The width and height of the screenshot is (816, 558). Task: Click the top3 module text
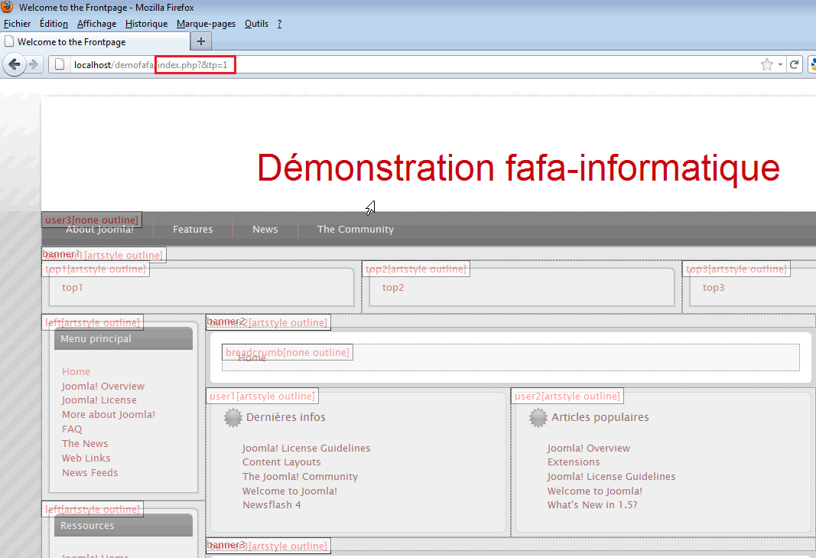[x=714, y=288]
